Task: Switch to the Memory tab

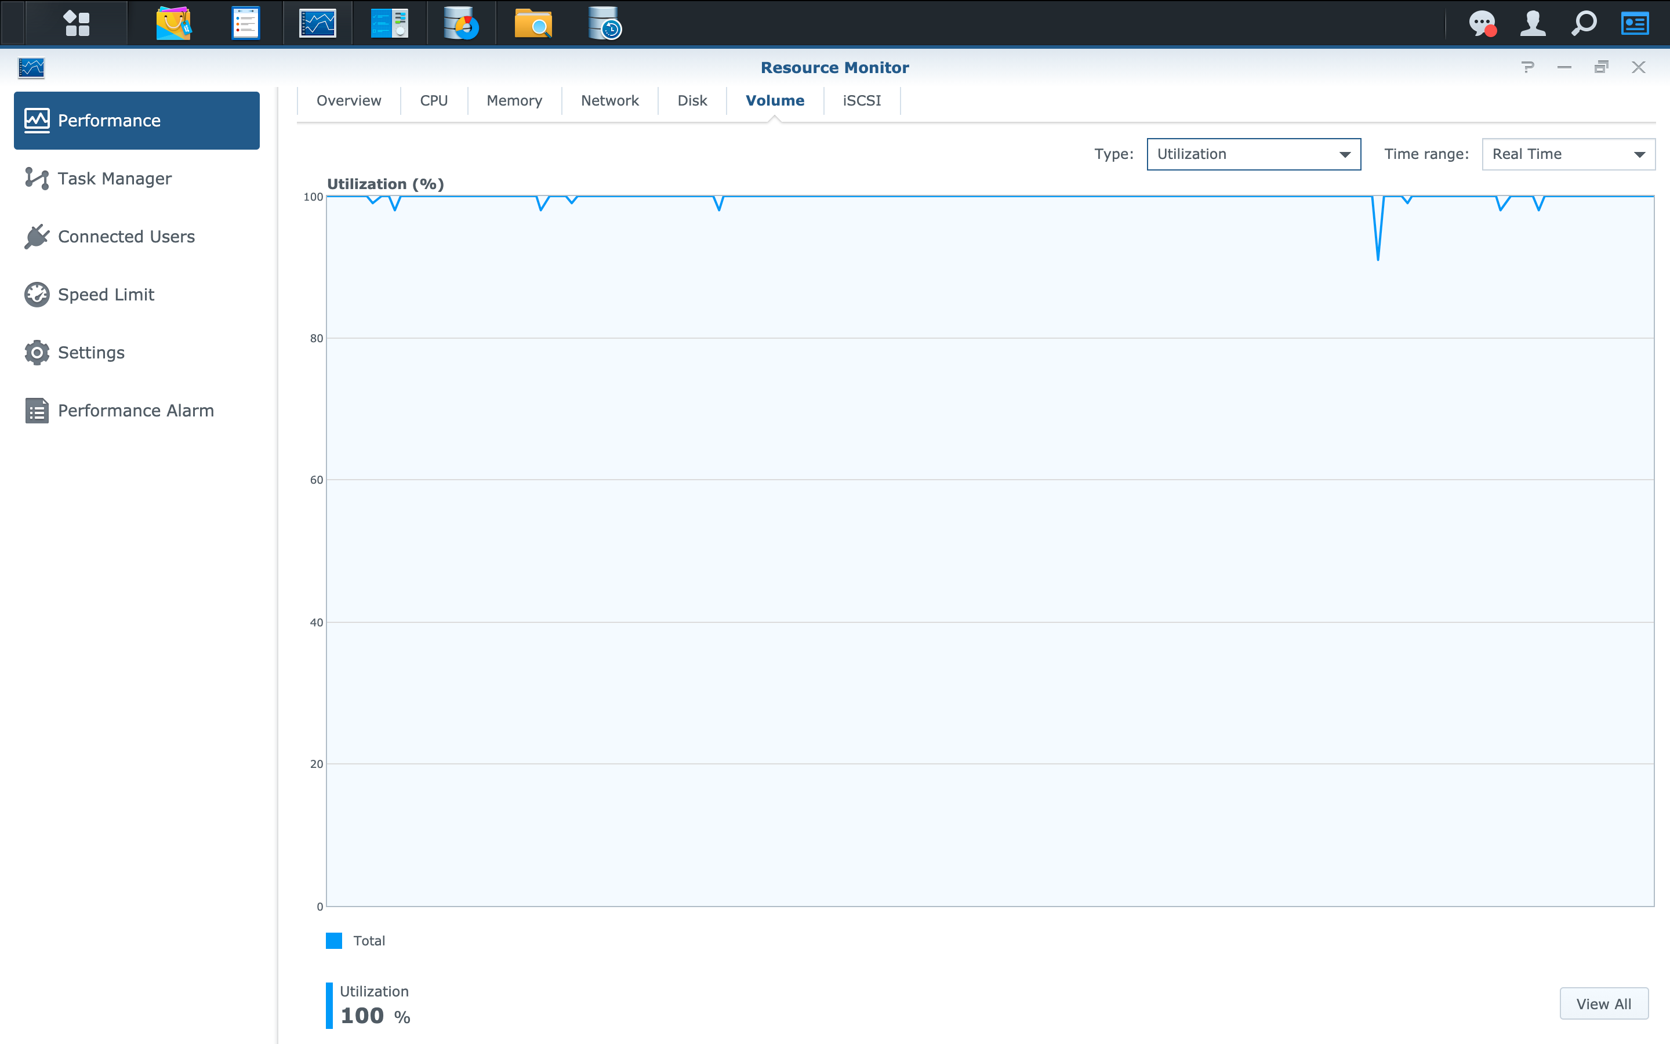Action: click(514, 101)
